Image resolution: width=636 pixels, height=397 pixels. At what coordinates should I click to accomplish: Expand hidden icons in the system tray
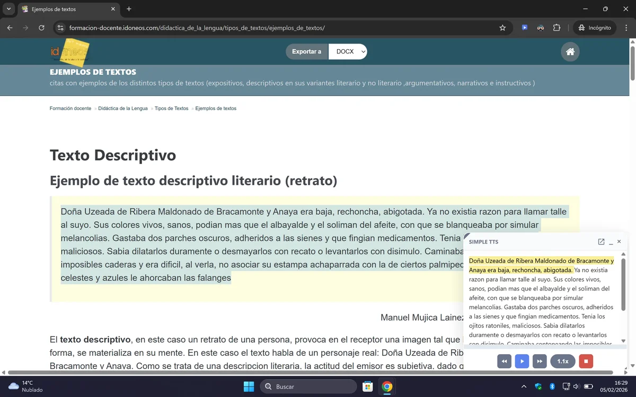click(x=524, y=386)
